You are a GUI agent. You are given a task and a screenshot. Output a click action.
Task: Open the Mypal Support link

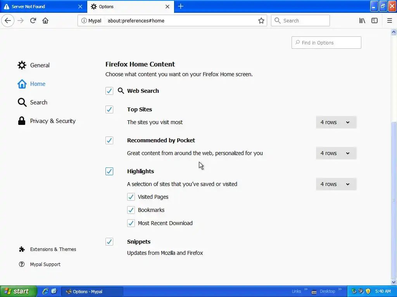pos(45,264)
